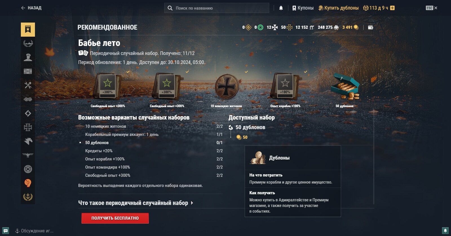Viewport: 451px width, 236px height.
Task: Click 'Получить бесплатно' red button
Action: coord(115,218)
